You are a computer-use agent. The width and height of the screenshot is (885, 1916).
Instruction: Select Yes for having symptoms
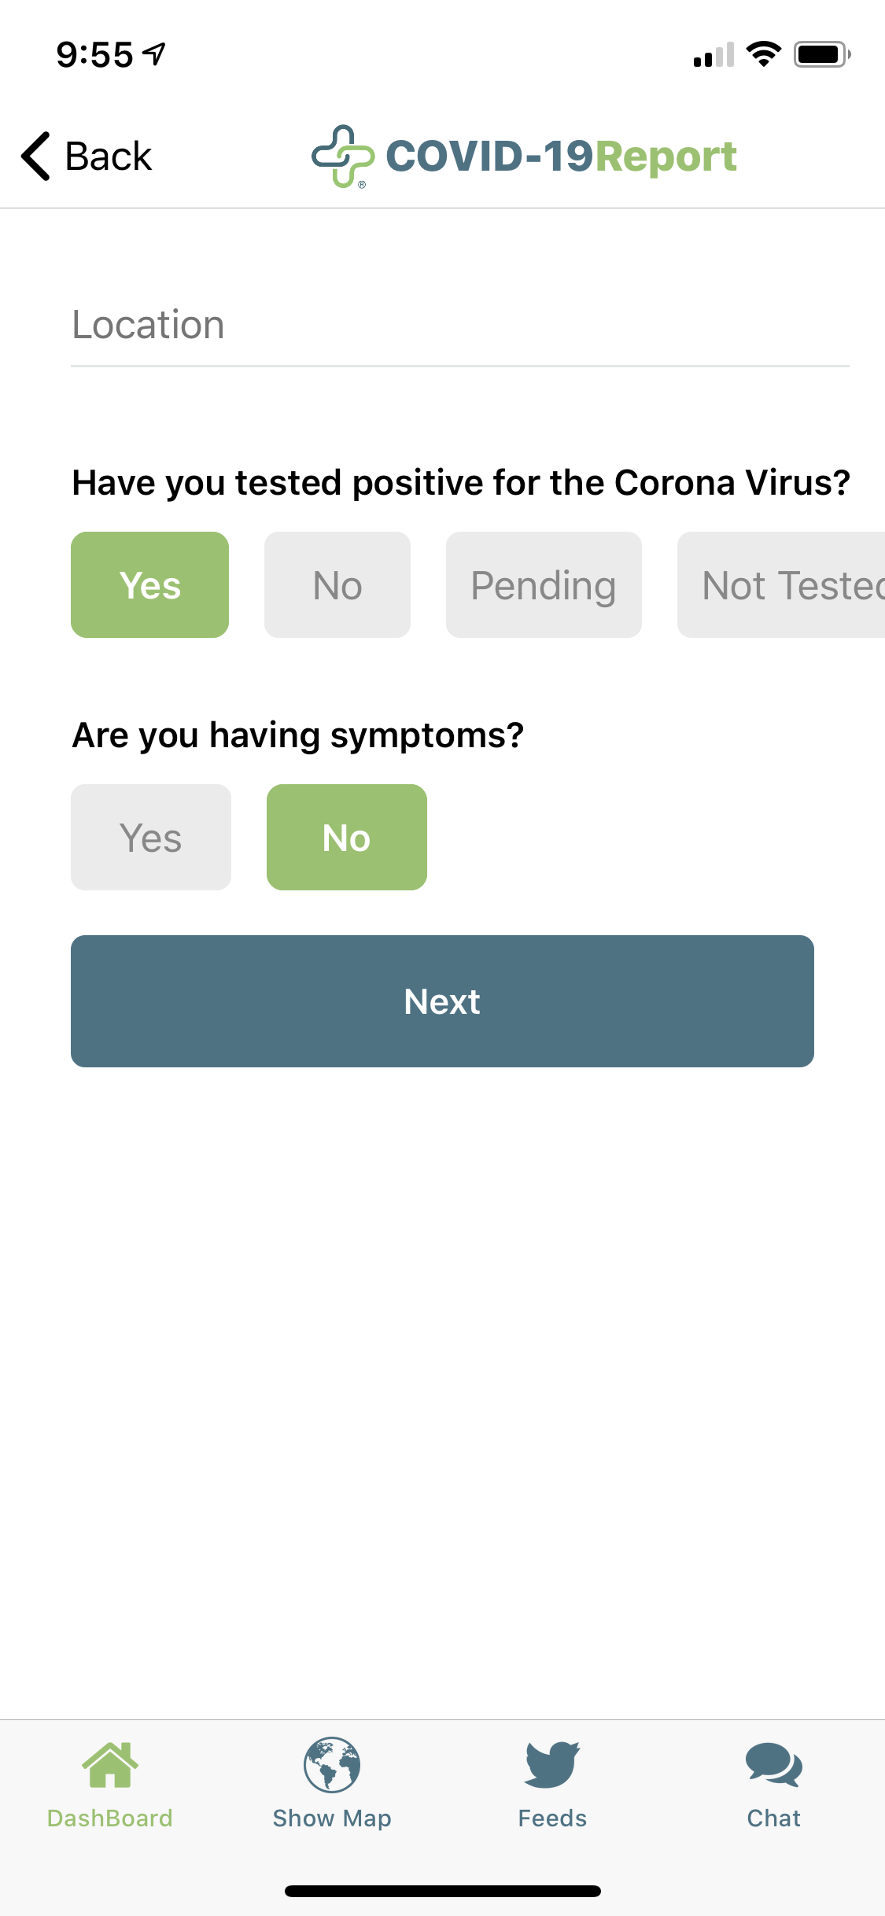pos(151,838)
